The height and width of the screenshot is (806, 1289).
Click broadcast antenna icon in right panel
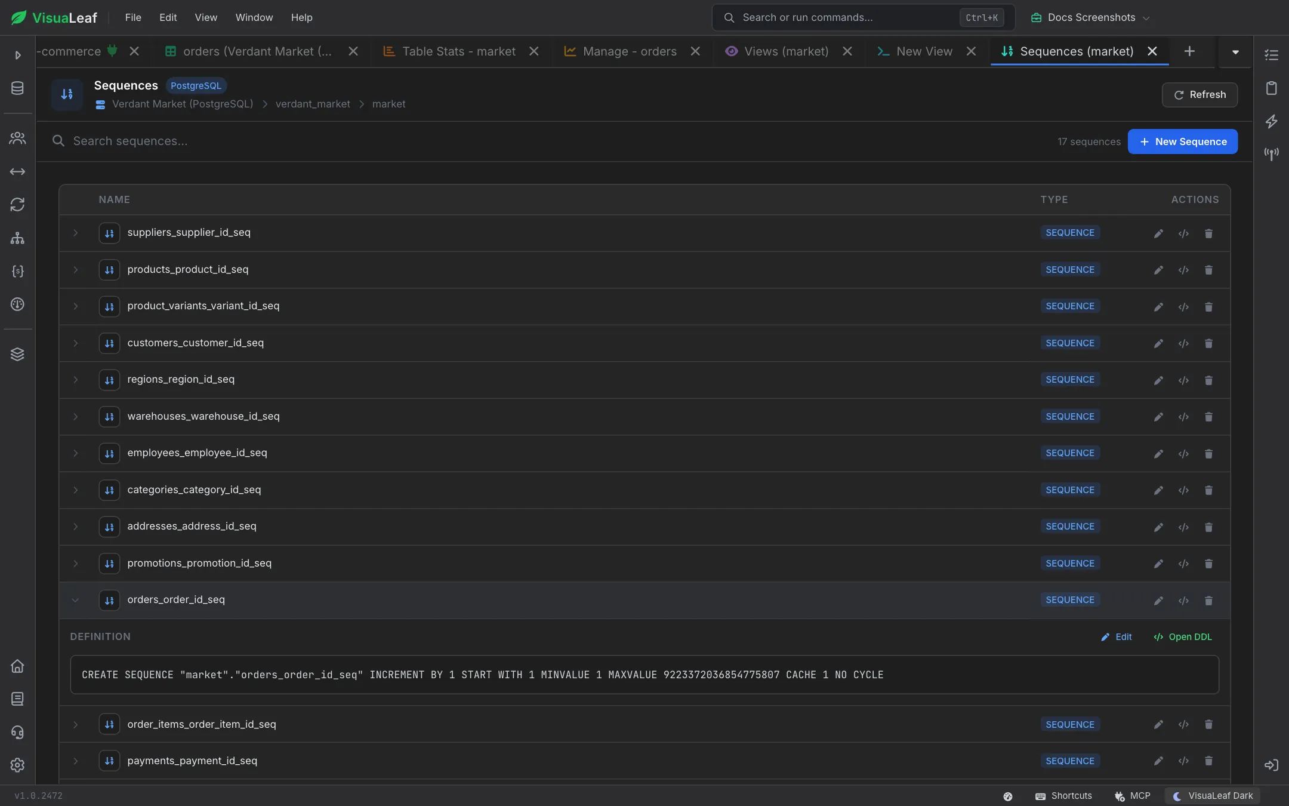[x=1271, y=154]
